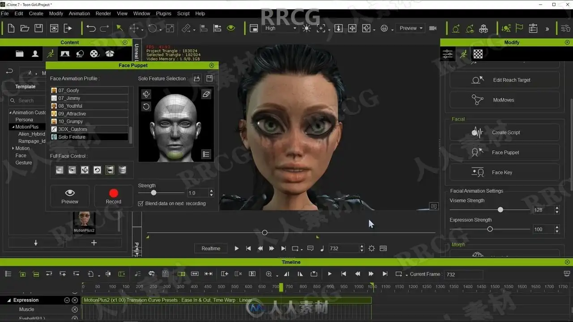This screenshot has height=322, width=573.
Task: Click the Preview button in Face Puppet
Action: (70, 196)
